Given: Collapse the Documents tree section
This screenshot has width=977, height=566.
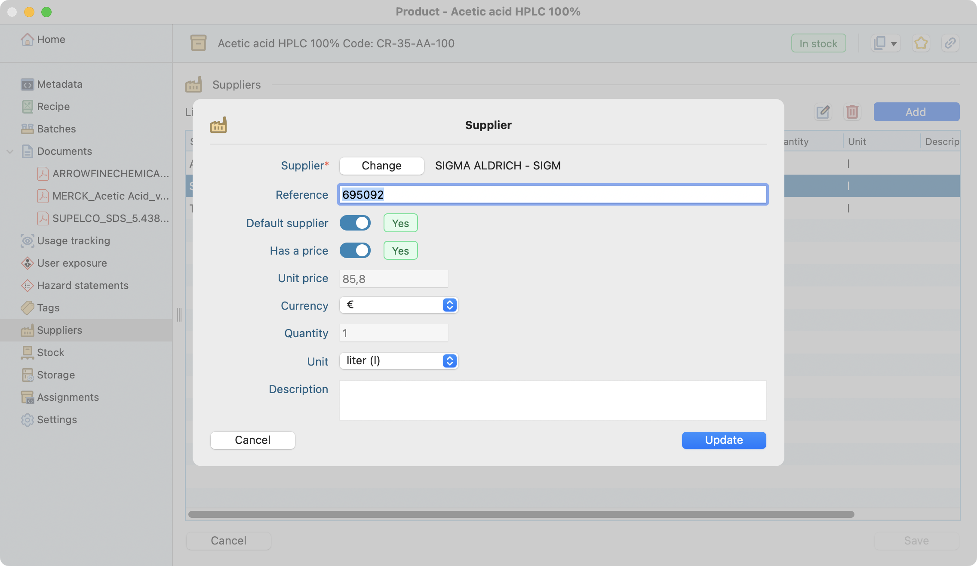Looking at the screenshot, I should tap(10, 151).
